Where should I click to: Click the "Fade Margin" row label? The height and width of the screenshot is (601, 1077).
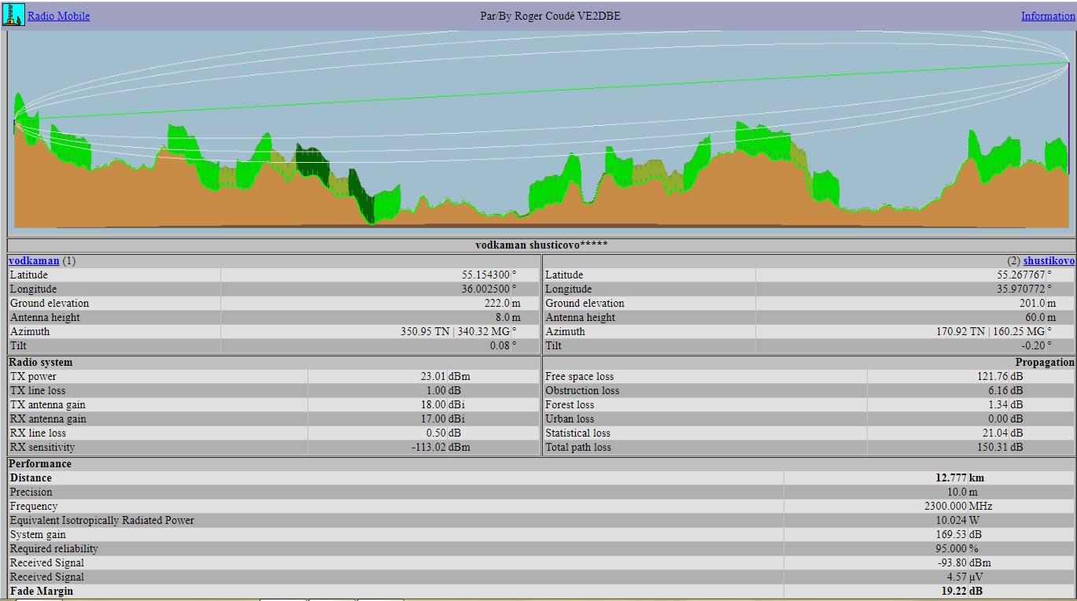coord(42,591)
